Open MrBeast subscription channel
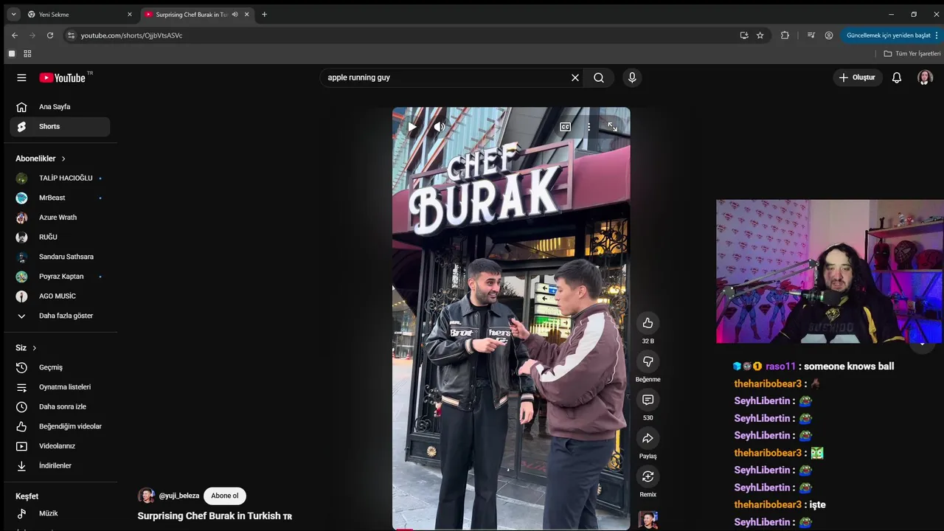Image resolution: width=944 pixels, height=531 pixels. point(60,198)
